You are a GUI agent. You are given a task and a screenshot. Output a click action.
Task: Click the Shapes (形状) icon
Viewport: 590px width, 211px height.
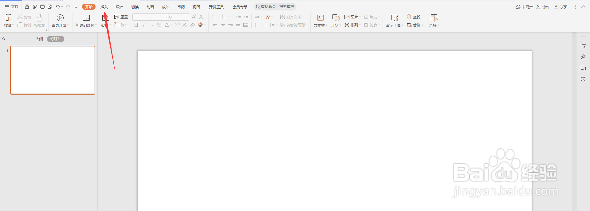(x=336, y=18)
